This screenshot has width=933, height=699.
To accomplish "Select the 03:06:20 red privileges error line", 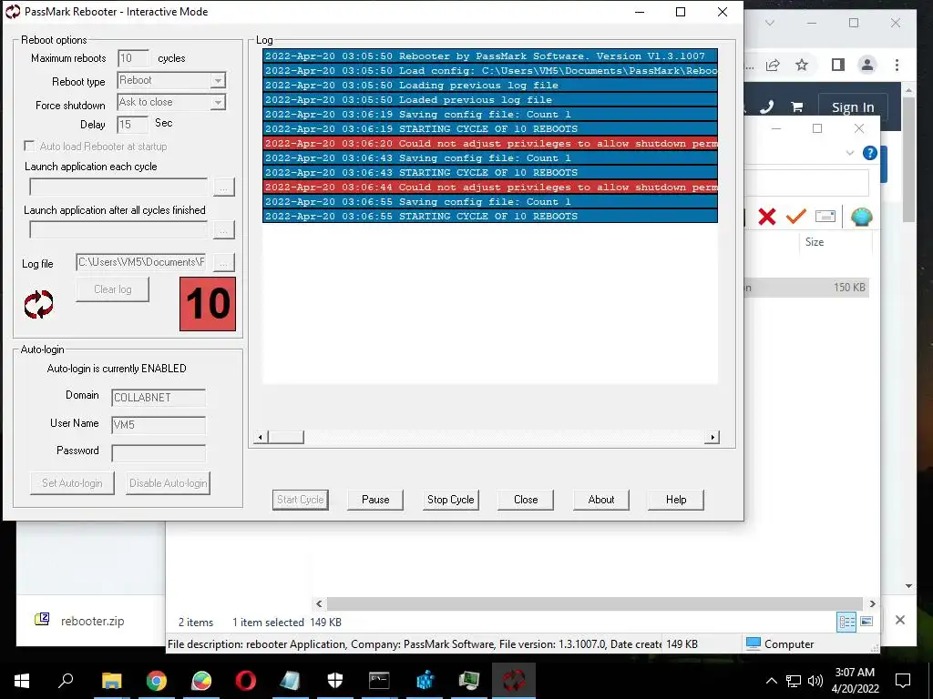I will click(490, 143).
